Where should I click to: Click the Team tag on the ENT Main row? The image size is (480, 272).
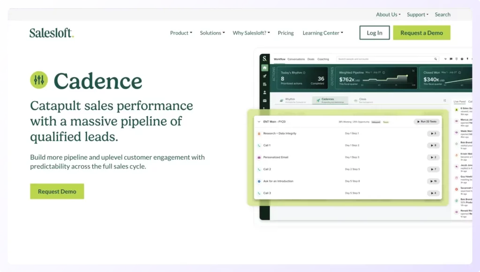(386, 122)
